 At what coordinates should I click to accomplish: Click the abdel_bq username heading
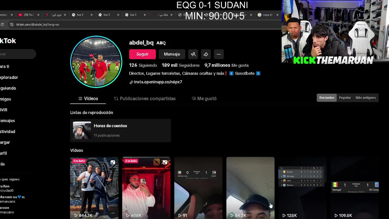coord(141,43)
